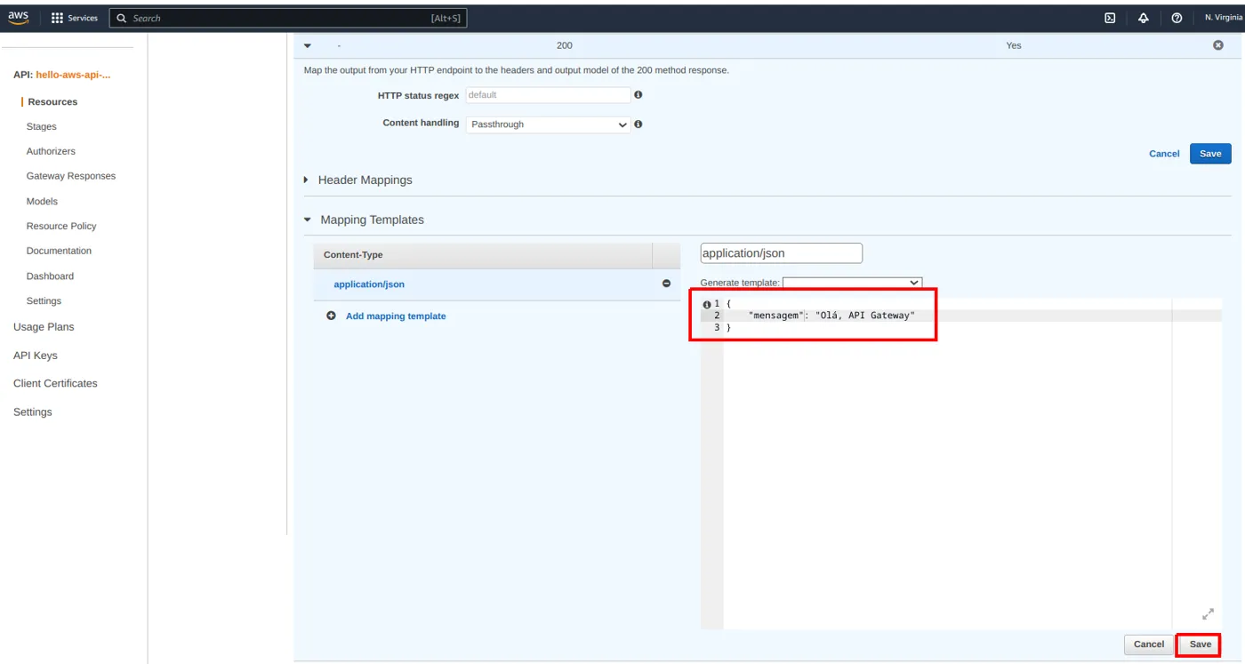The width and height of the screenshot is (1245, 664).
Task: Open API Keys in the sidebar
Action: pyautogui.click(x=36, y=356)
